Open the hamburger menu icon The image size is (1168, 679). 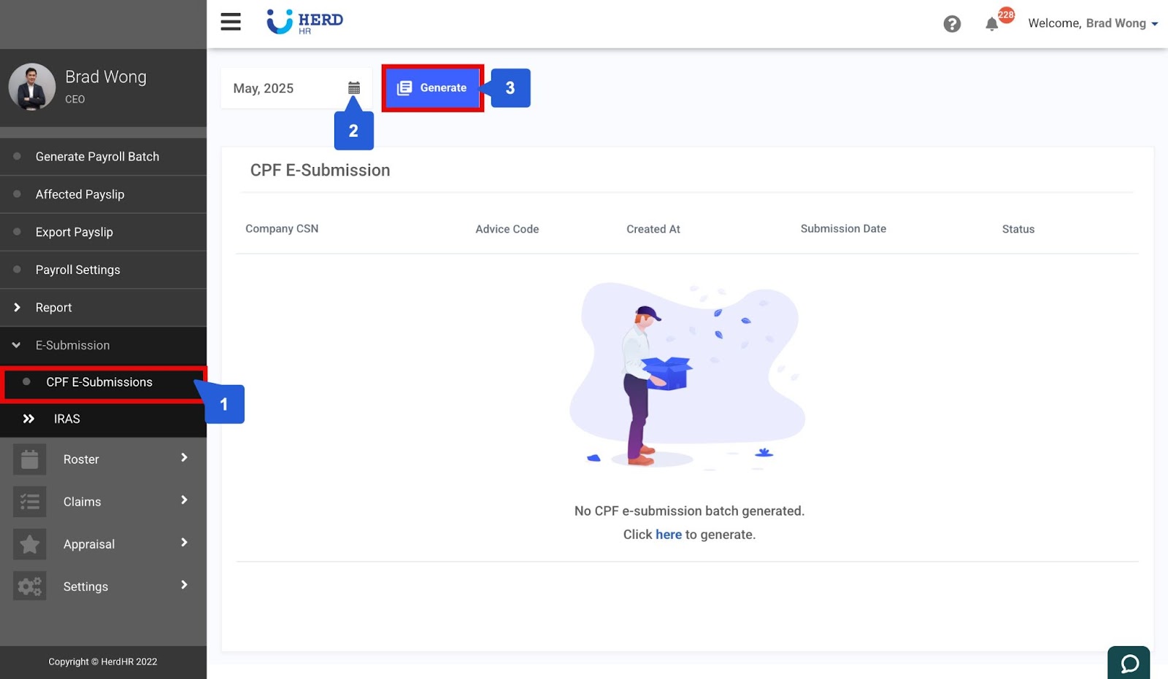pyautogui.click(x=231, y=22)
